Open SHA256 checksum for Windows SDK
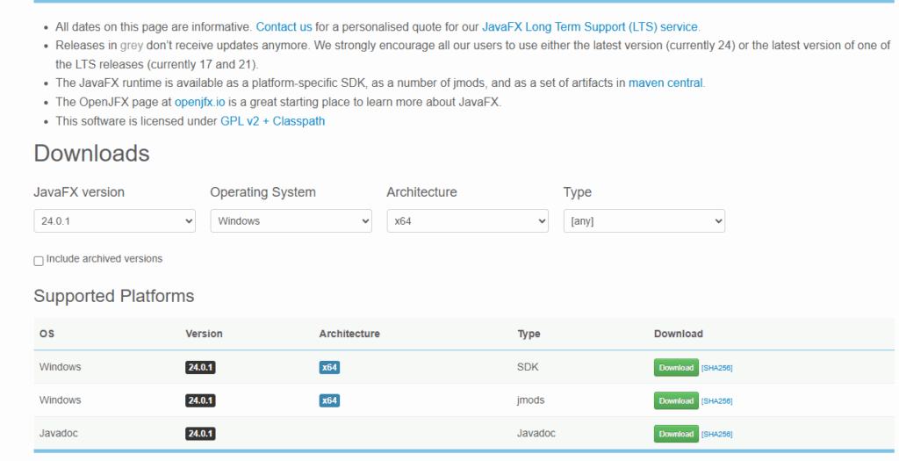The image size is (899, 461). pyautogui.click(x=716, y=368)
